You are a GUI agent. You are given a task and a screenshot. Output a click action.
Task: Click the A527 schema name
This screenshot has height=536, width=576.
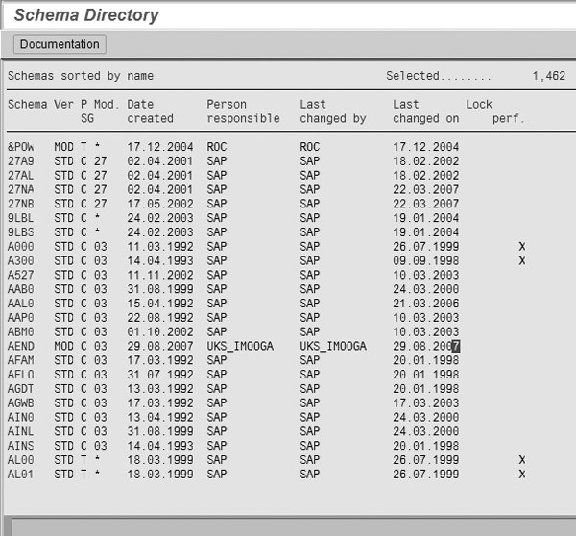tap(21, 275)
